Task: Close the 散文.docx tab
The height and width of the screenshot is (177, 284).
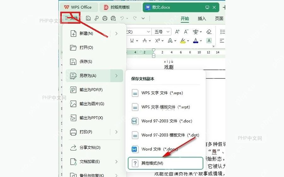Action: [x=214, y=7]
